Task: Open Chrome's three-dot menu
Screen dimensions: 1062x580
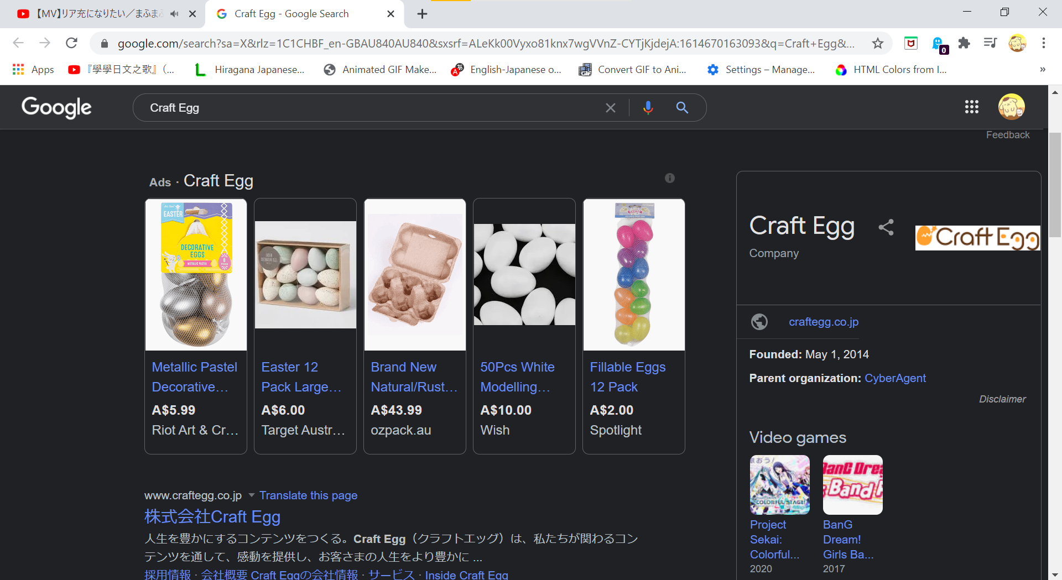Action: pos(1043,43)
